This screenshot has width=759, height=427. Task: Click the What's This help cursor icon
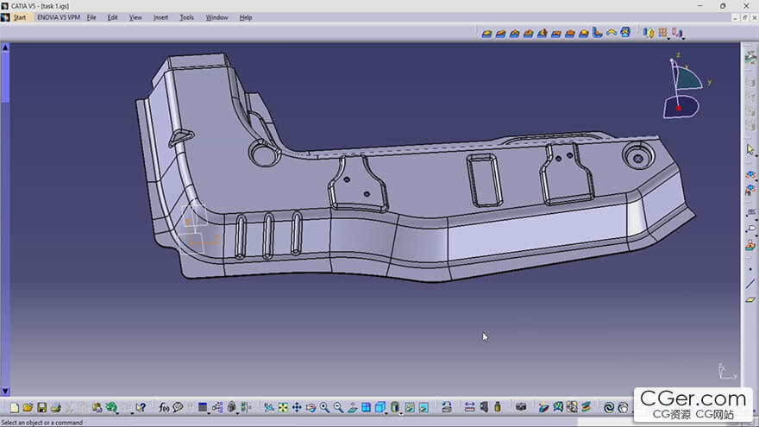[141, 408]
